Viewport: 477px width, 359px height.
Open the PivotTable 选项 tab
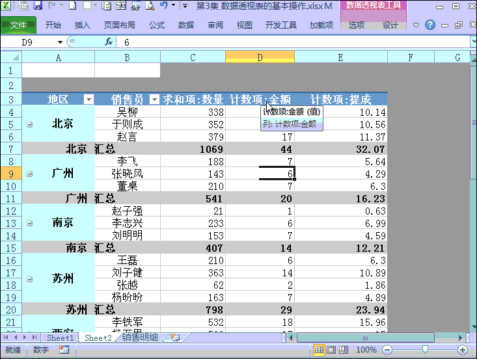click(356, 25)
